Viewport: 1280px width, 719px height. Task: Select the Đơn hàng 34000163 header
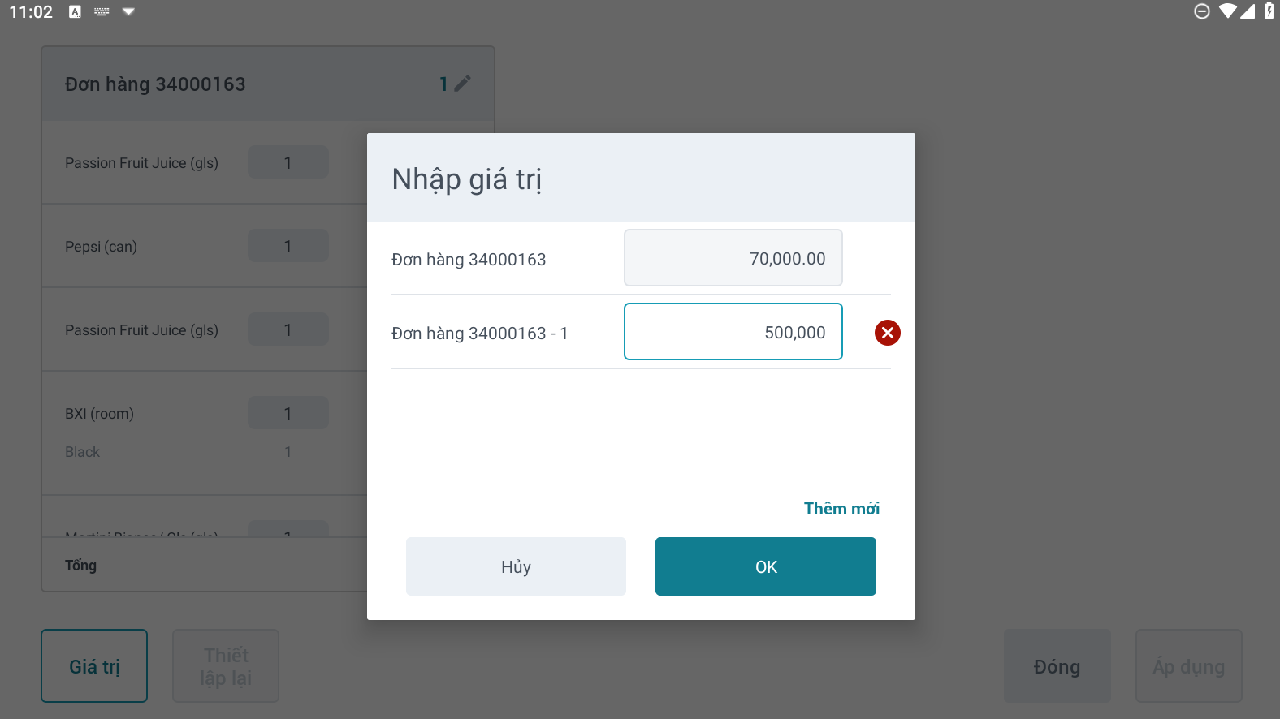[155, 84]
